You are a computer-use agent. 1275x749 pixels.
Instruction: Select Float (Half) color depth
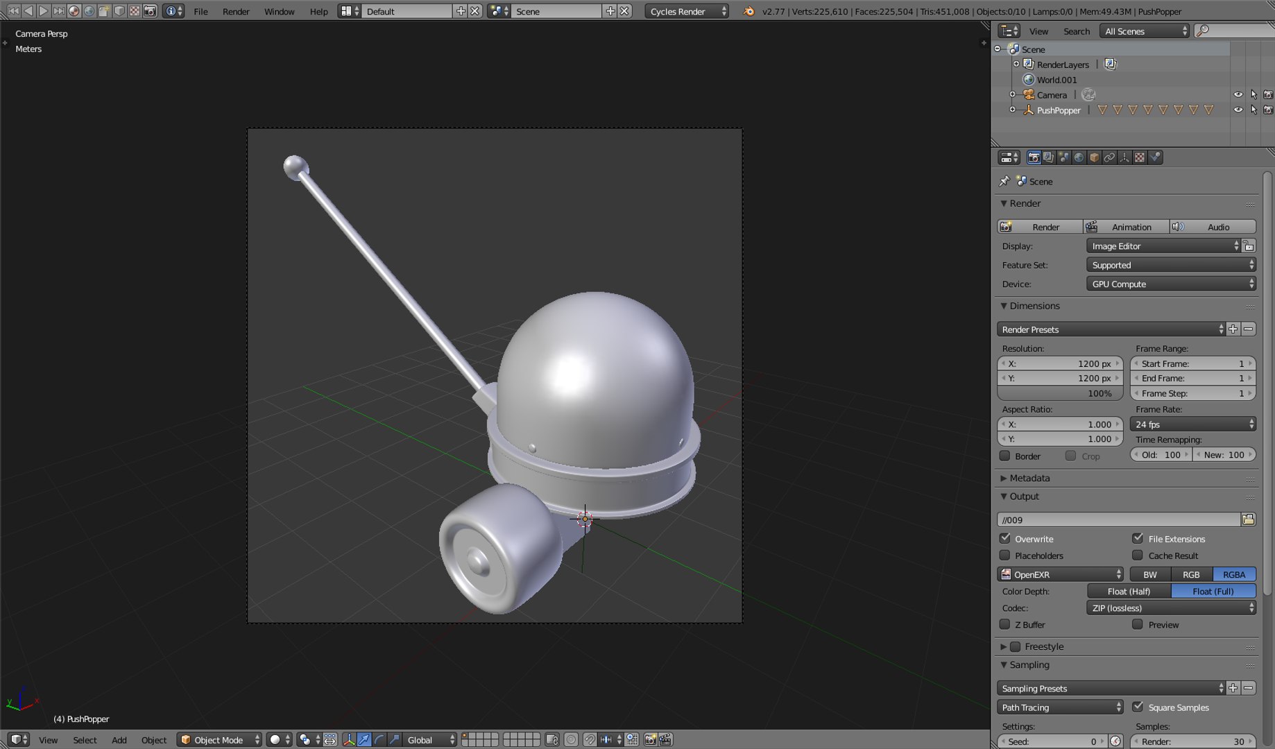1129,591
